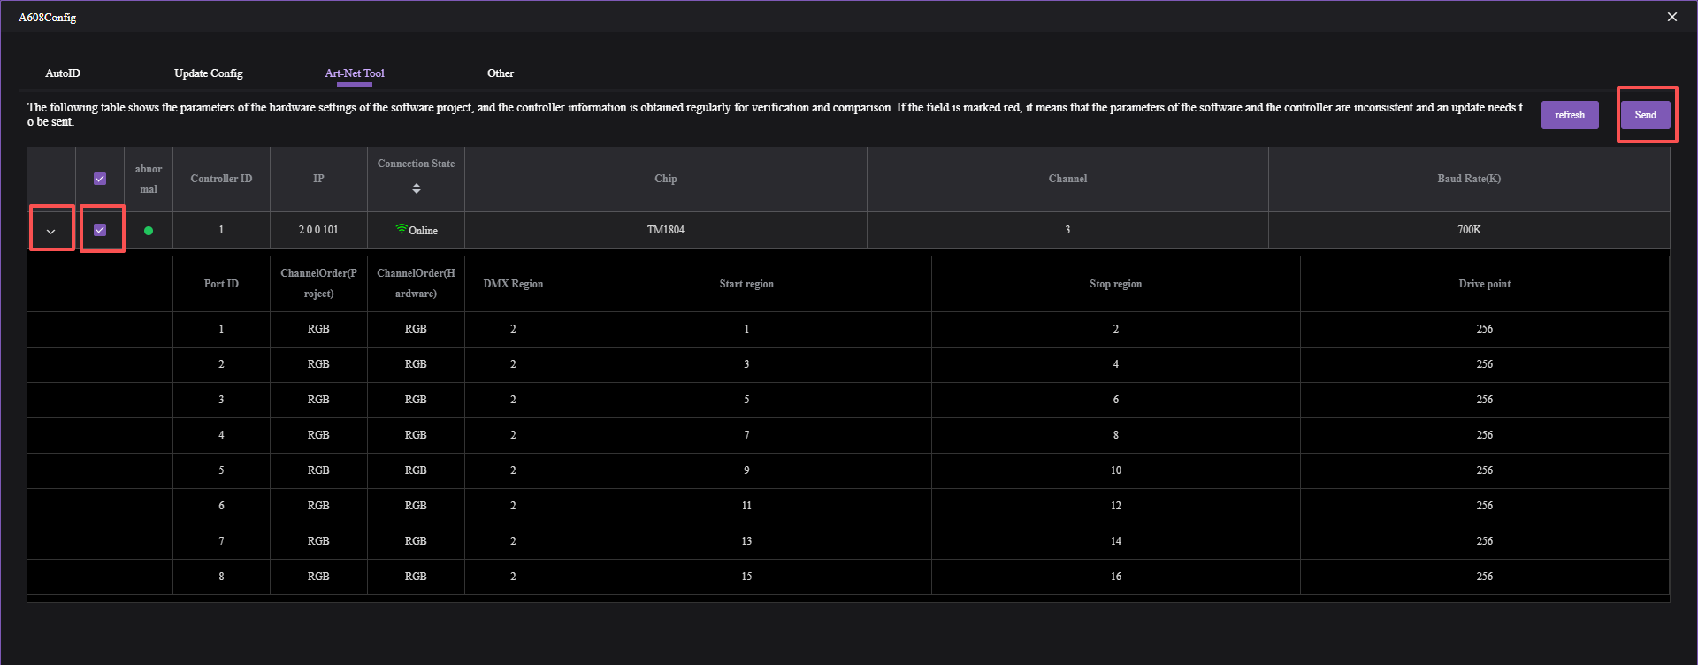Select Port ID 4 cell

(x=221, y=435)
